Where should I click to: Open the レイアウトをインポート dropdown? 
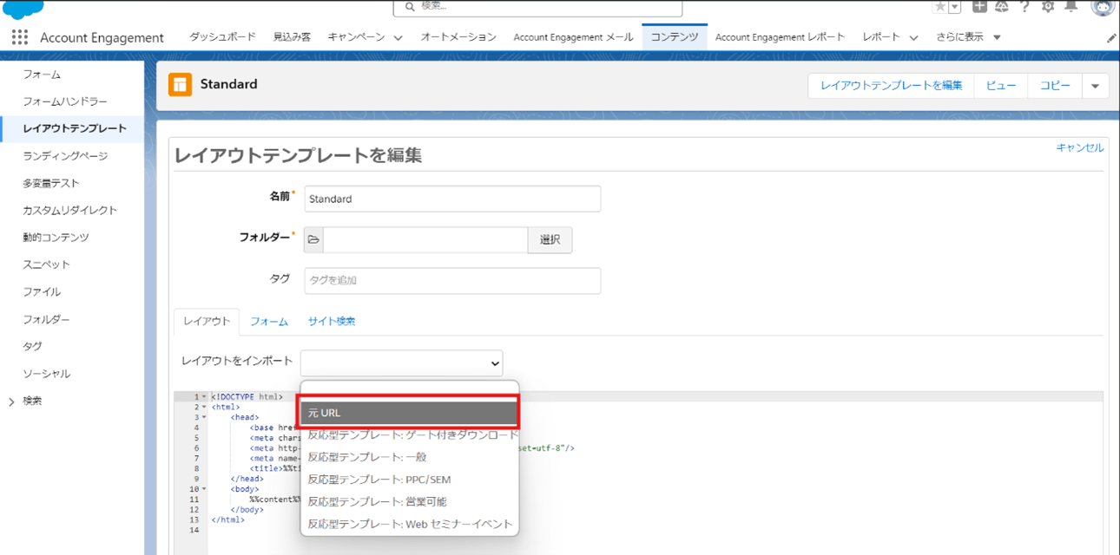(x=401, y=363)
